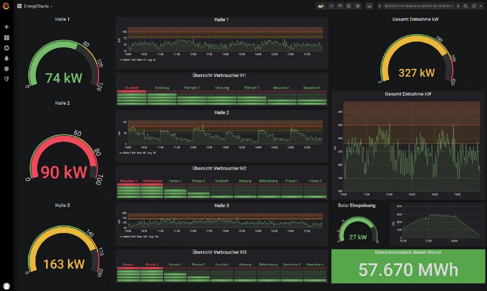
Task: Open menu of Übersicht Verbraucher H1 title
Action: point(219,75)
